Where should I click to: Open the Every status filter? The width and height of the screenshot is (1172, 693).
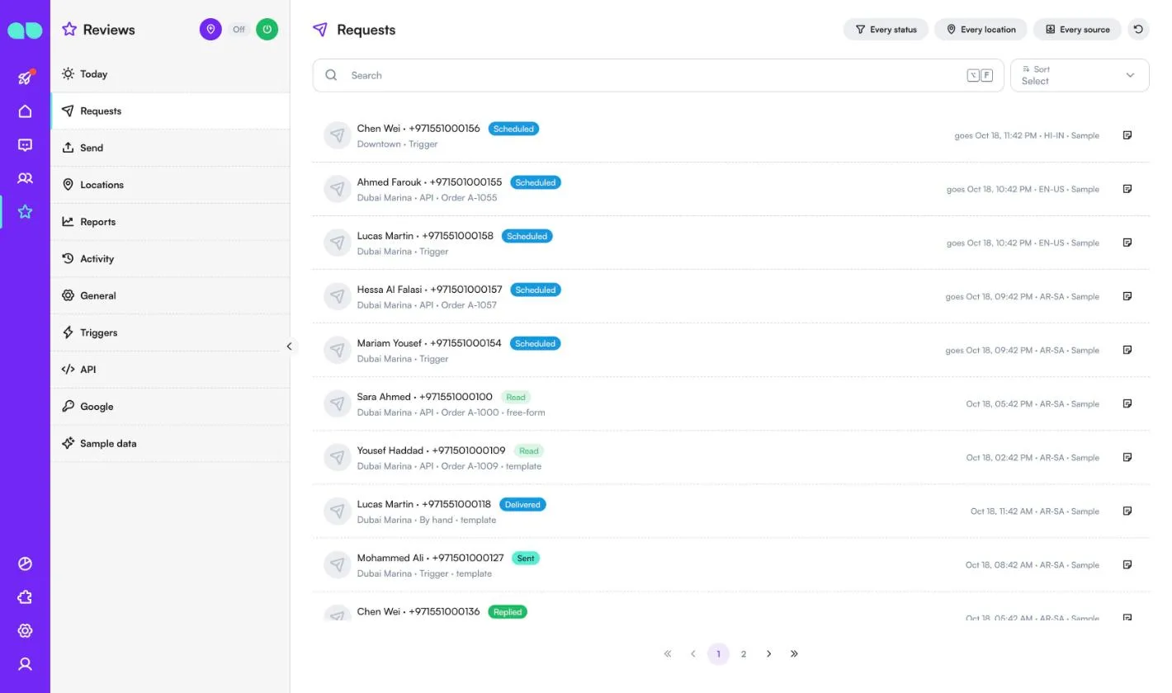886,30
